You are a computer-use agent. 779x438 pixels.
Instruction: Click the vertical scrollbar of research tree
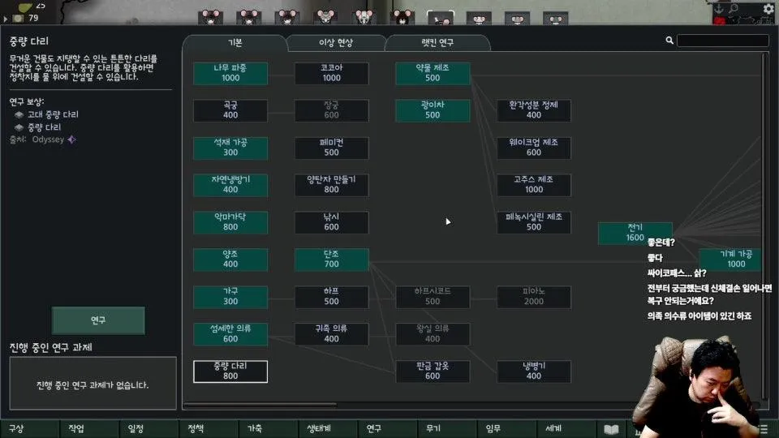tap(764, 226)
